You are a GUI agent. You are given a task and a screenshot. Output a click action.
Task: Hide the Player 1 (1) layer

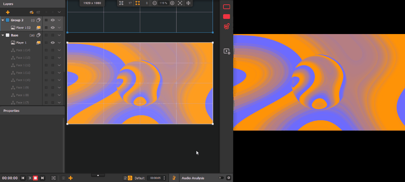point(53,28)
